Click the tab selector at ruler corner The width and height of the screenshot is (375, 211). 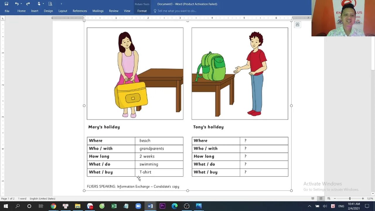tap(3, 18)
